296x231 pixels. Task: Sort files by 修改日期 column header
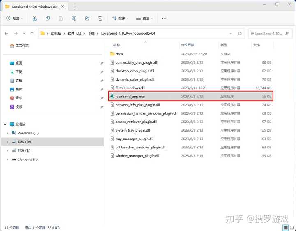(187, 44)
